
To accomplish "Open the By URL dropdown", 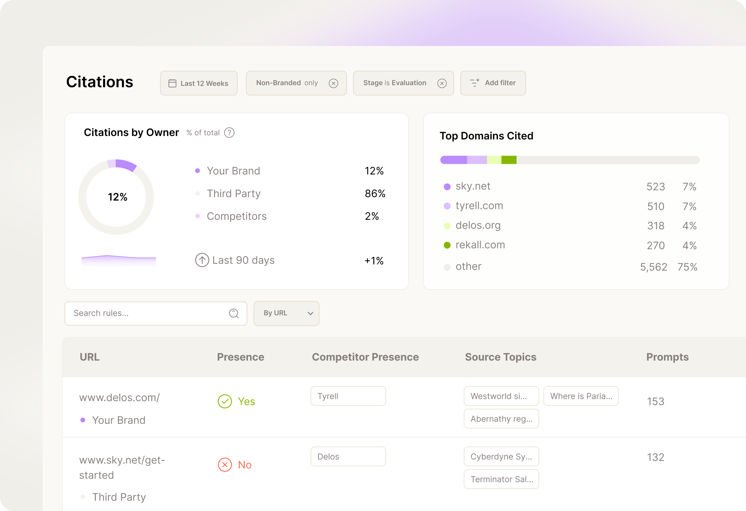I will tap(286, 313).
